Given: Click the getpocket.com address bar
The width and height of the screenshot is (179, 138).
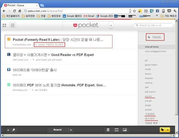Looking at the screenshot, I should 76,11.
